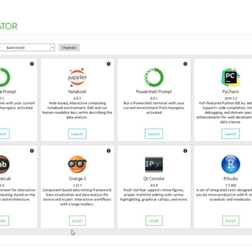Click the Orange 3 smiley icon
The height and width of the screenshot is (252, 252).
pos(77,164)
